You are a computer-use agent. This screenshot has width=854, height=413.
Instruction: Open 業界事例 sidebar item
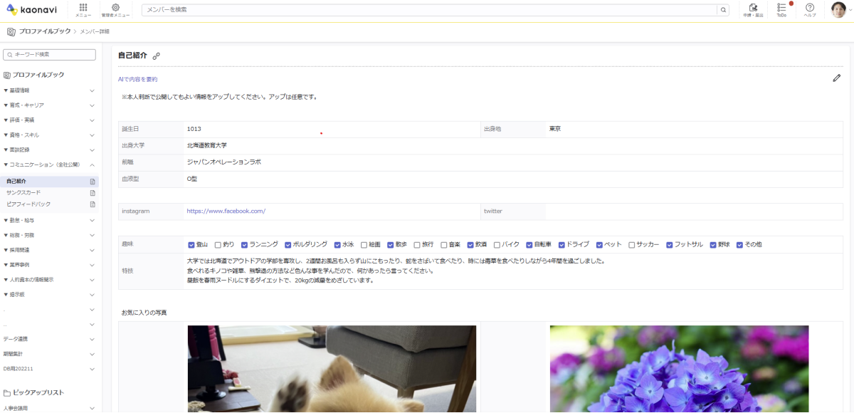(18, 265)
